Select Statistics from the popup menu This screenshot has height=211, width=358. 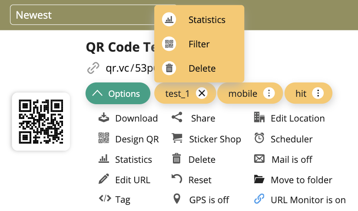206,20
